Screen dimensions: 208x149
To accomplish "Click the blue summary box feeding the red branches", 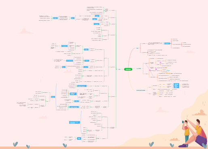I will [x=167, y=43].
